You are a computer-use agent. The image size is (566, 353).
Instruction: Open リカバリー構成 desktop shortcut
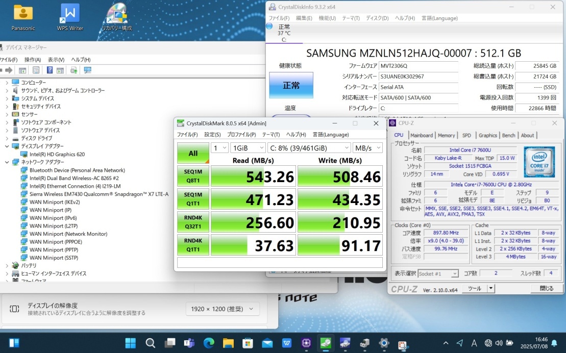coord(116,17)
